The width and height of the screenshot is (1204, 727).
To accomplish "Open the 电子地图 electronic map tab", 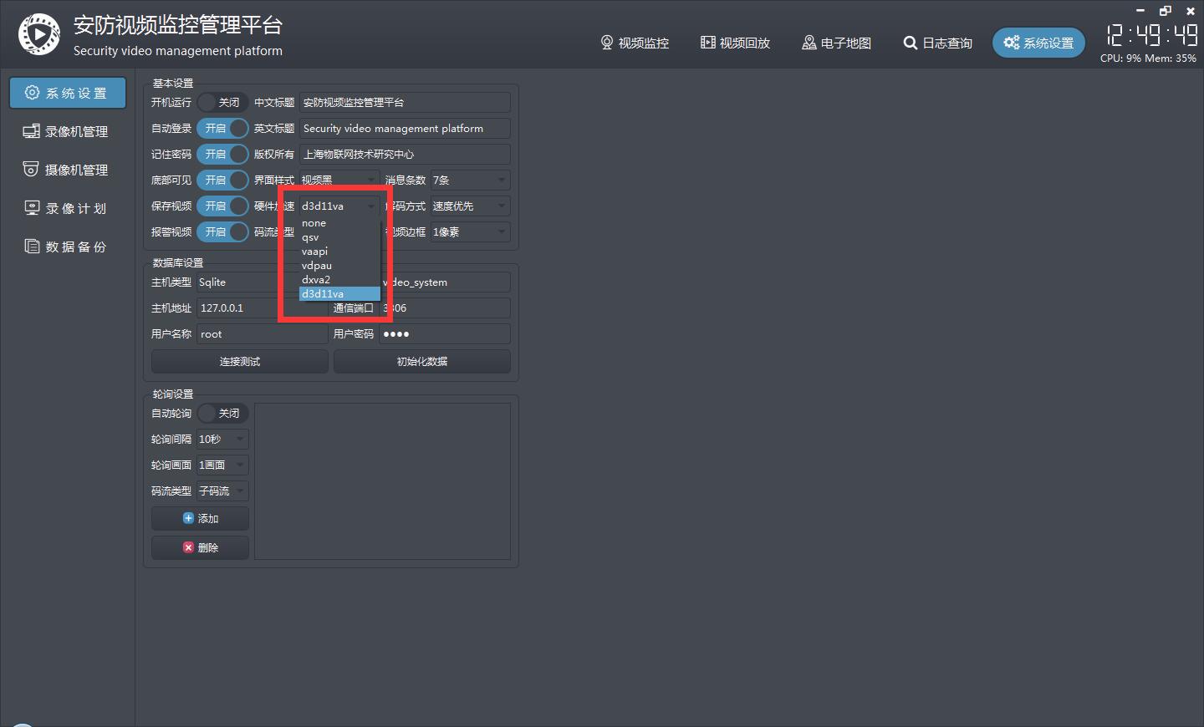I will point(836,43).
